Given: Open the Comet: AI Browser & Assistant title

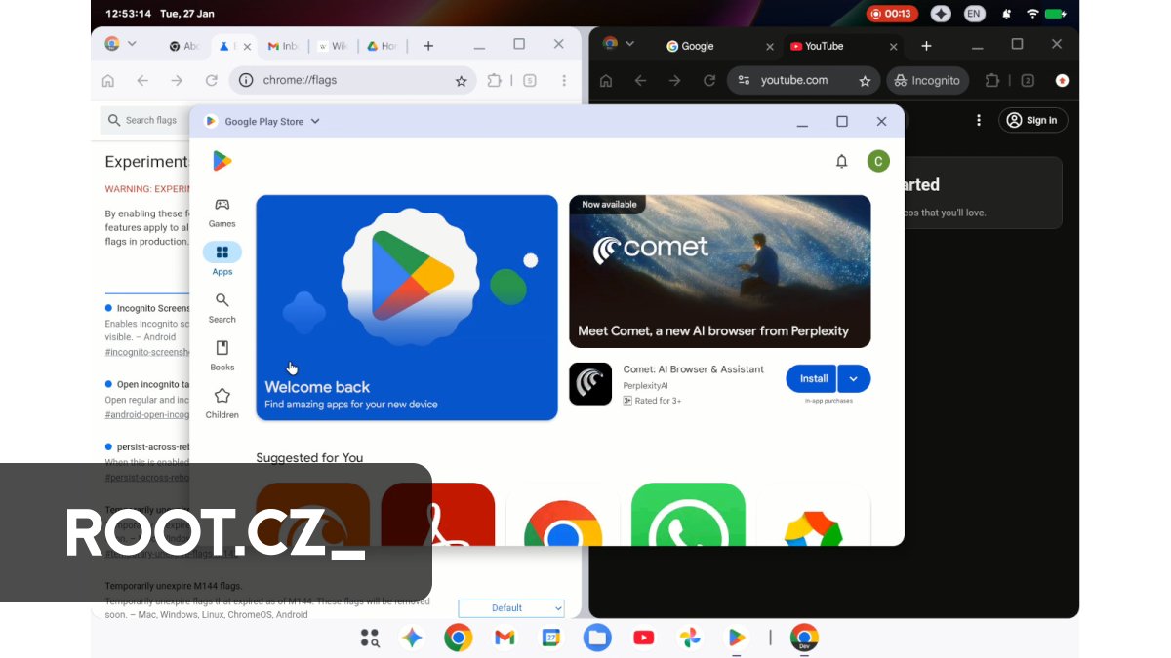Looking at the screenshot, I should click(694, 369).
